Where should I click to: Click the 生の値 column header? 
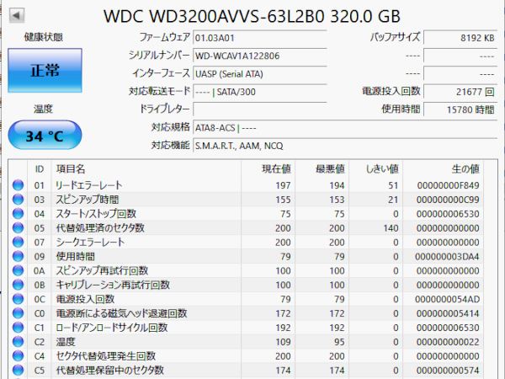(x=443, y=169)
